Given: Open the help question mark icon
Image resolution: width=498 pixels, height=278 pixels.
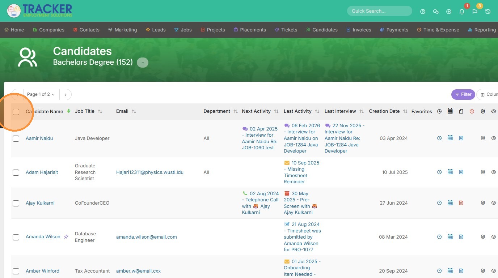Looking at the screenshot, I should (x=423, y=12).
